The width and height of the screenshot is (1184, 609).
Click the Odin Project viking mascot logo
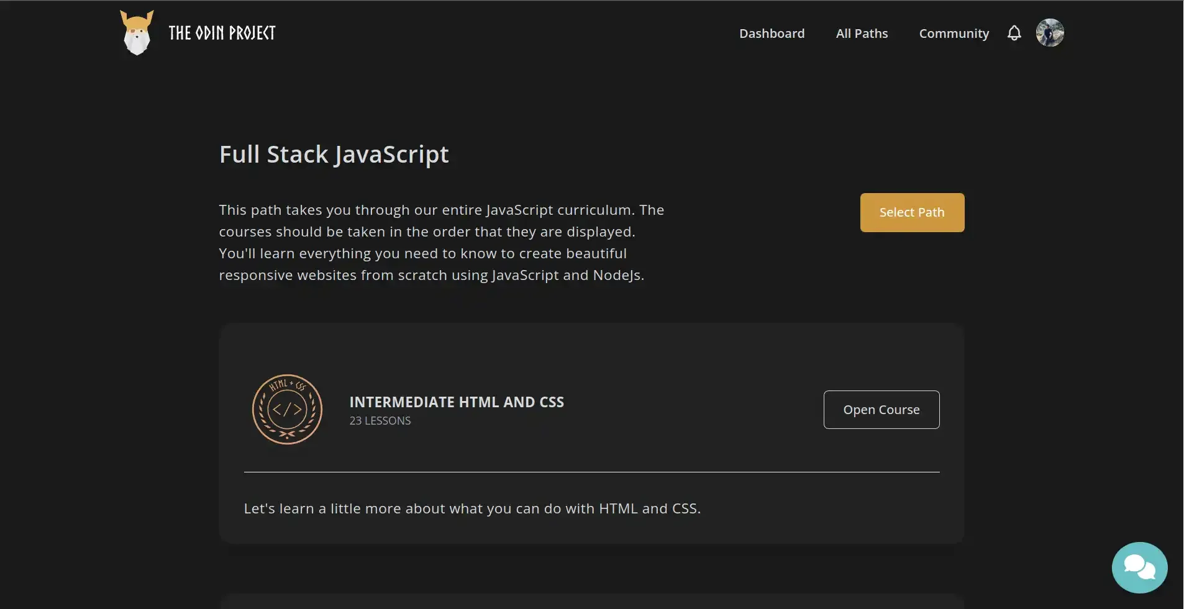tap(135, 32)
